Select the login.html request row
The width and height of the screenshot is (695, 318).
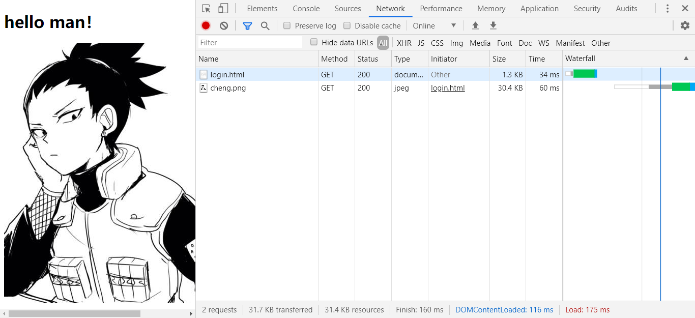click(445, 74)
